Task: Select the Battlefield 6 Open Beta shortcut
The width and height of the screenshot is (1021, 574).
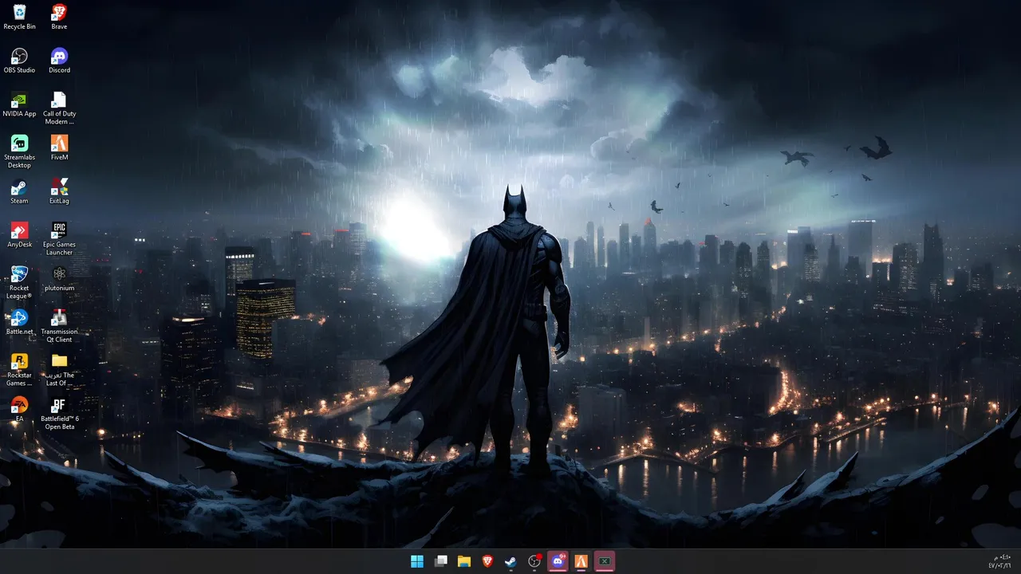Action: [59, 413]
